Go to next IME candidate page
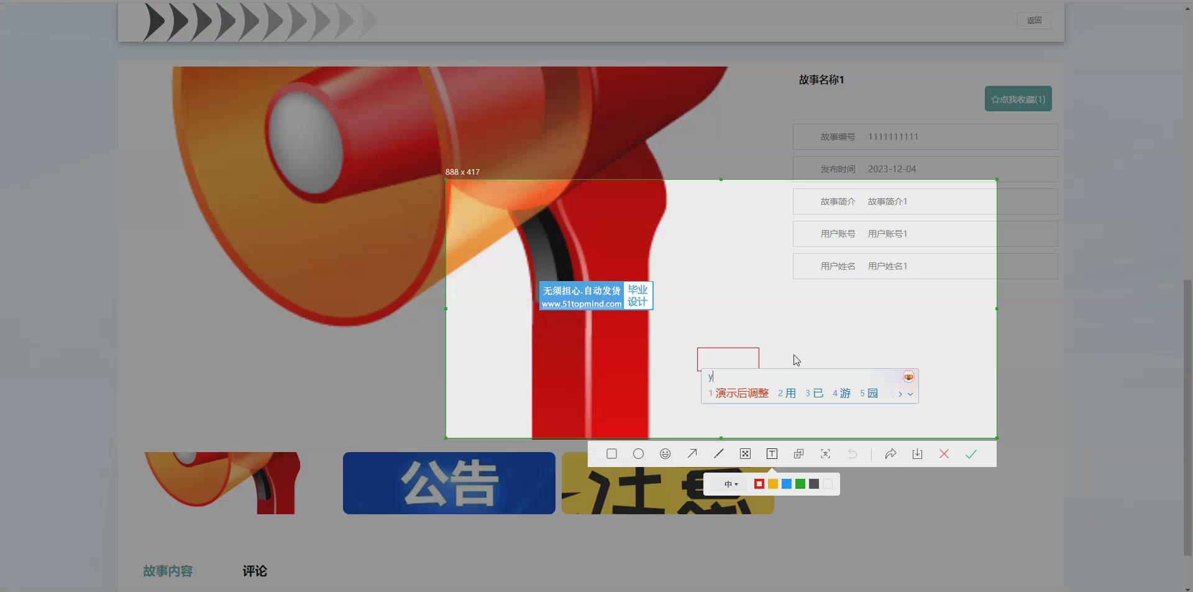 [x=900, y=394]
